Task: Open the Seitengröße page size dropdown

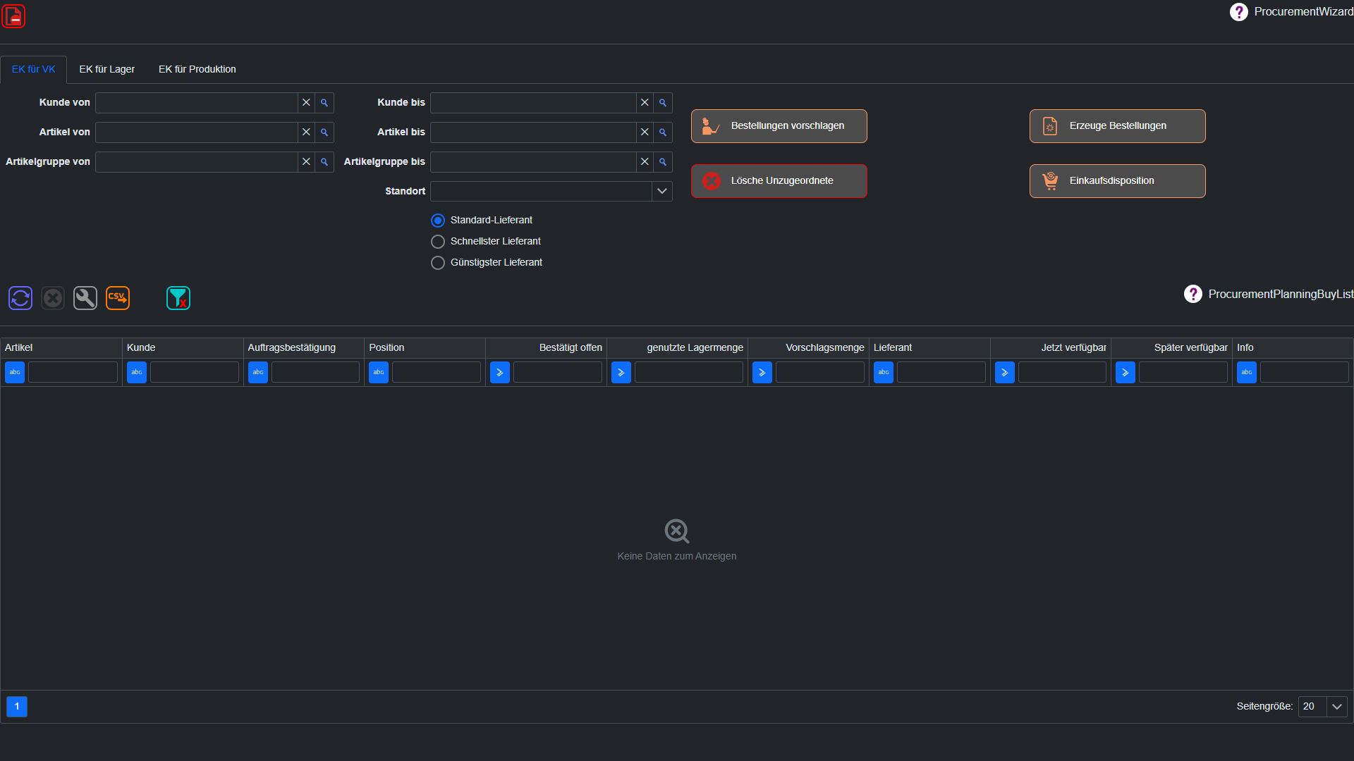Action: click(x=1337, y=707)
